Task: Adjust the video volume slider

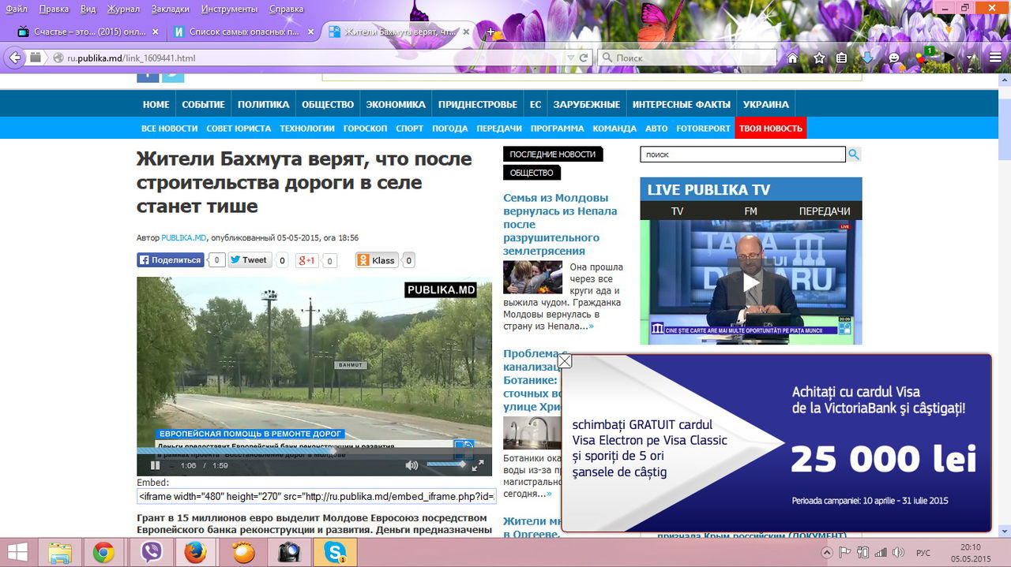Action: [445, 465]
